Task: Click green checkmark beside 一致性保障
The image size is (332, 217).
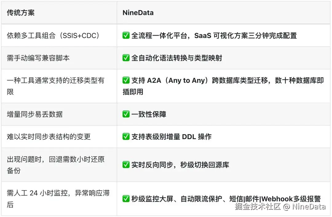Action: tap(126, 114)
